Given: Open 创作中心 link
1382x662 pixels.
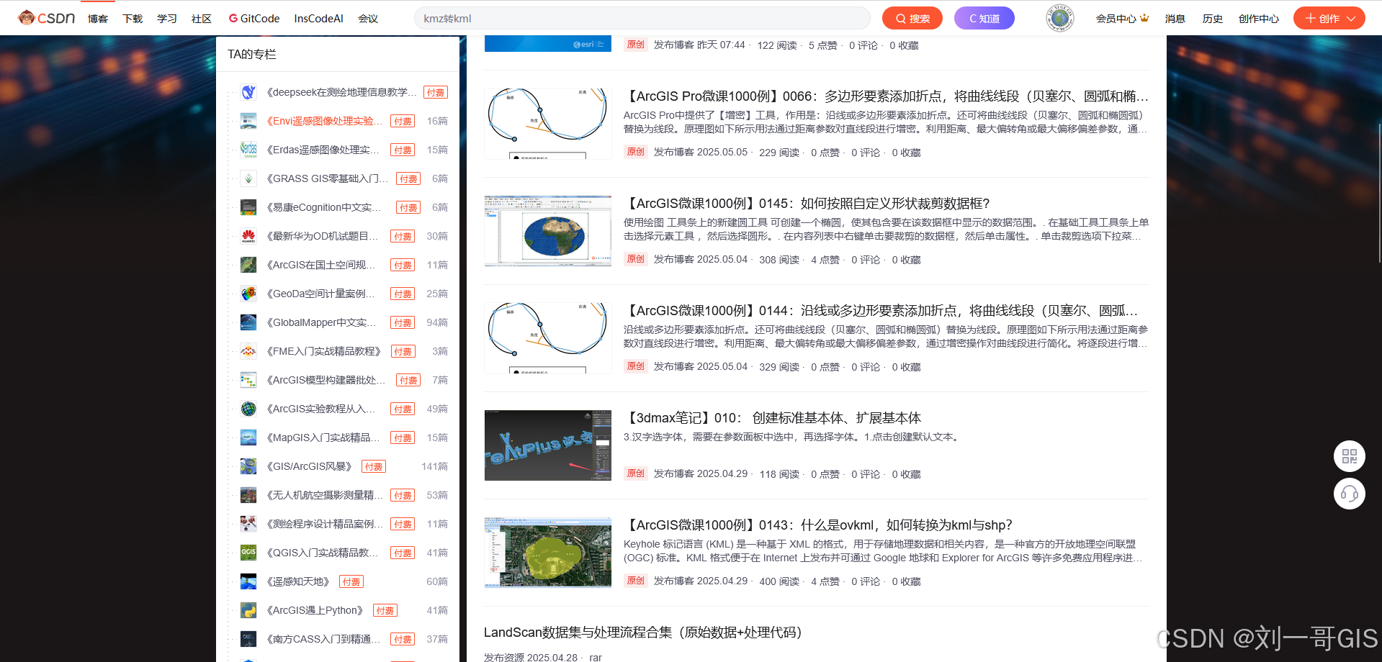Looking at the screenshot, I should (1259, 19).
